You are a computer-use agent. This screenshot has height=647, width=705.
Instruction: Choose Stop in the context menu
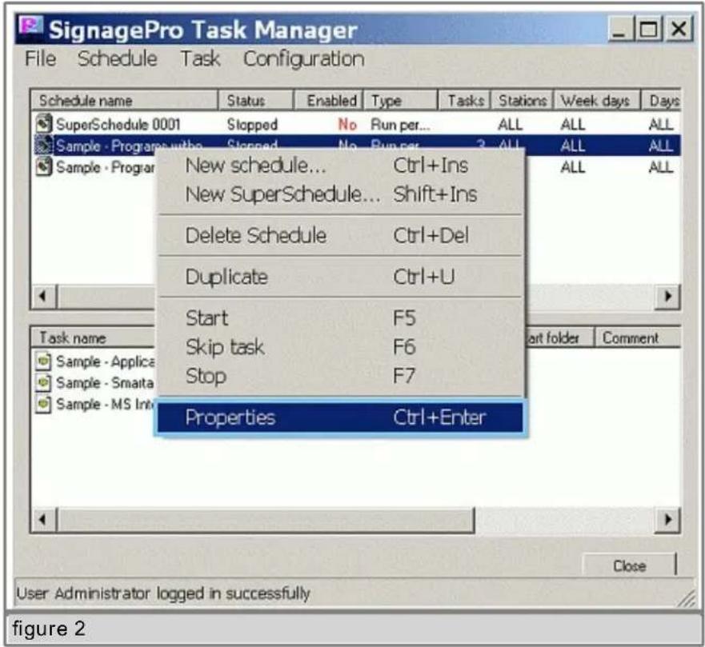pyautogui.click(x=340, y=376)
